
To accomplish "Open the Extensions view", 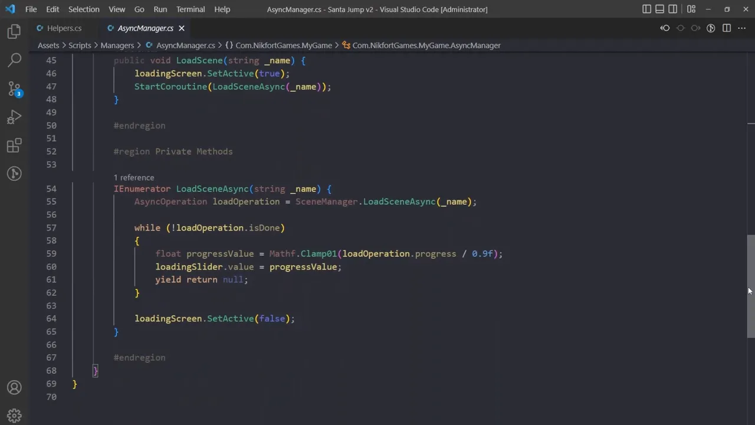I will (14, 145).
